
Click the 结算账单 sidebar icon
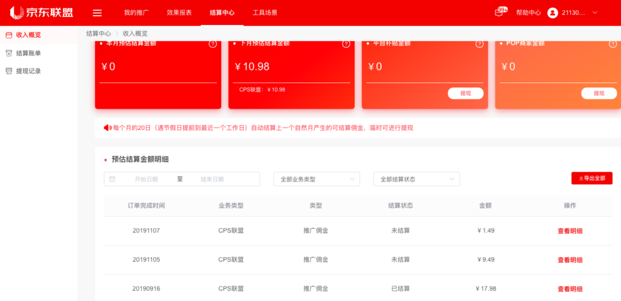(x=8, y=53)
